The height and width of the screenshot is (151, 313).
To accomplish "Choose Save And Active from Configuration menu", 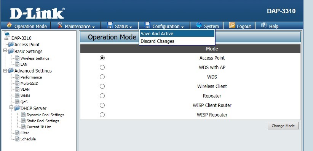I will coord(177,34).
